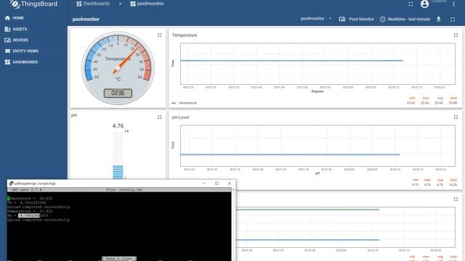465x261 pixels.
Task: Close the terminal window
Action: pos(230,183)
